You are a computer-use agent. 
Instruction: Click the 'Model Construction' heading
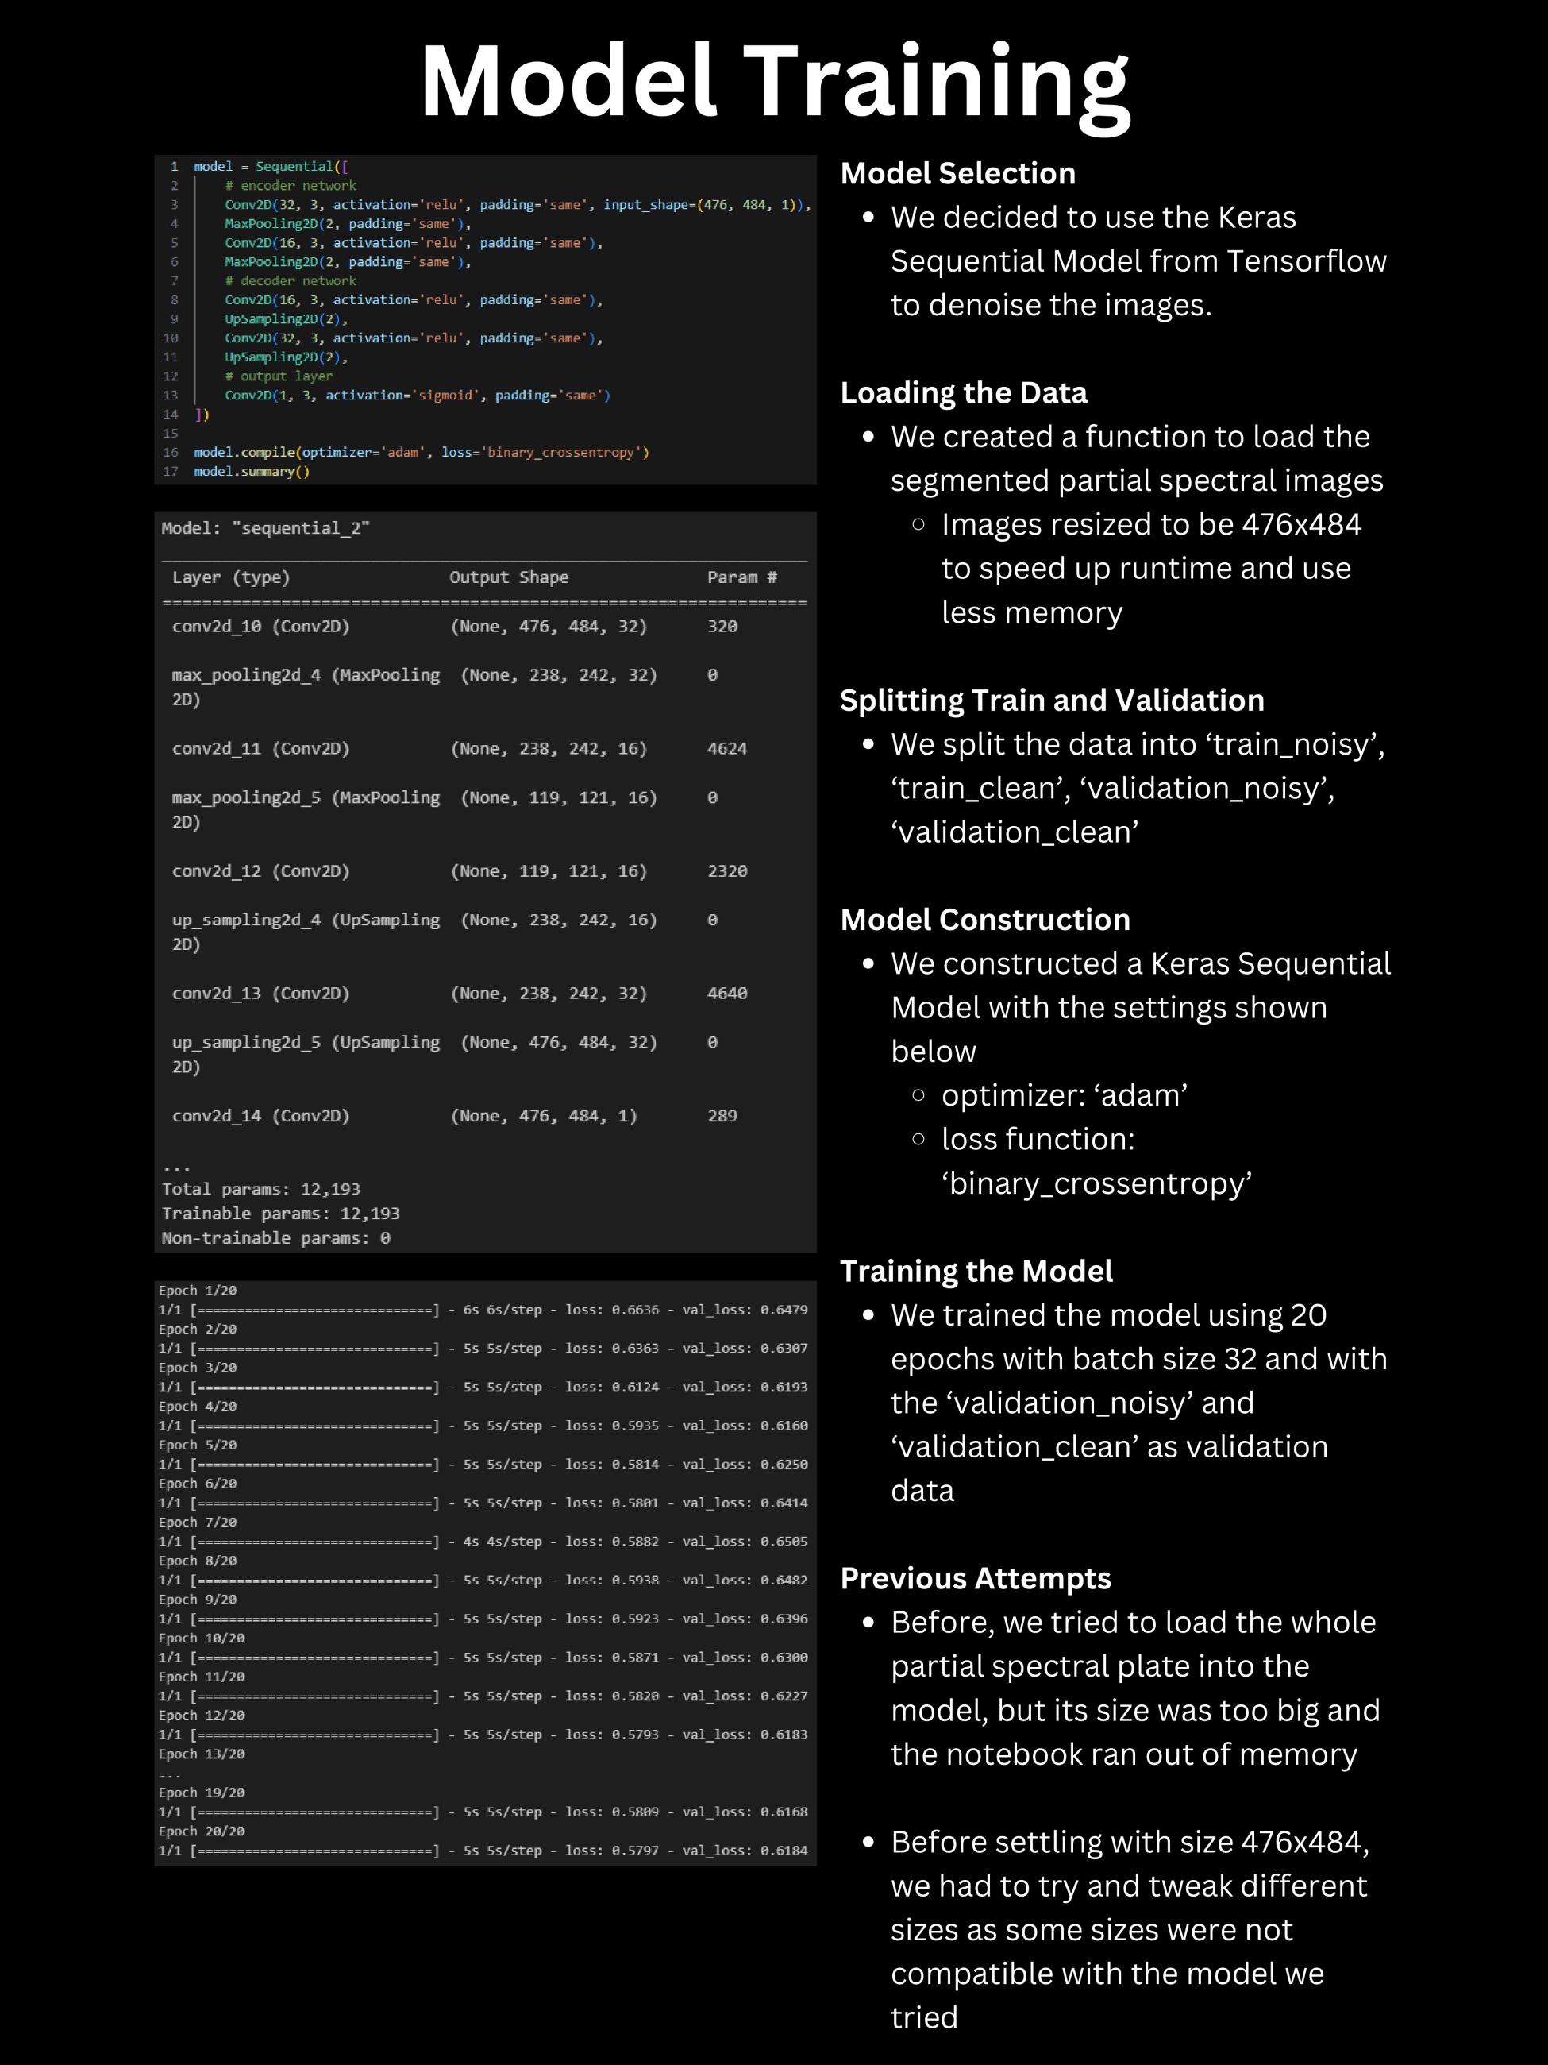(985, 920)
